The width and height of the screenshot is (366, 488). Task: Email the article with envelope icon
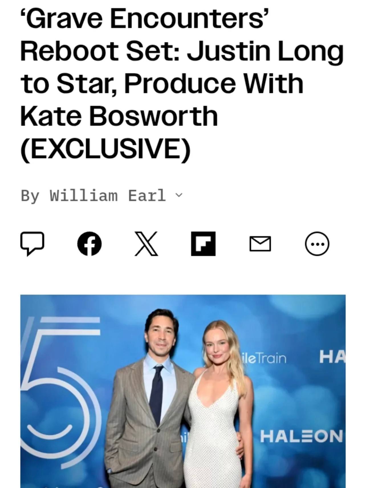(x=260, y=244)
